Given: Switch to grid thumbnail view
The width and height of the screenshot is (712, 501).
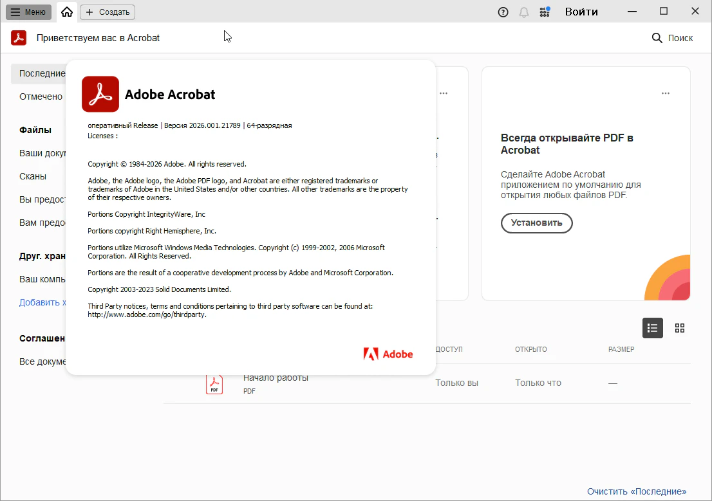Looking at the screenshot, I should tap(680, 328).
